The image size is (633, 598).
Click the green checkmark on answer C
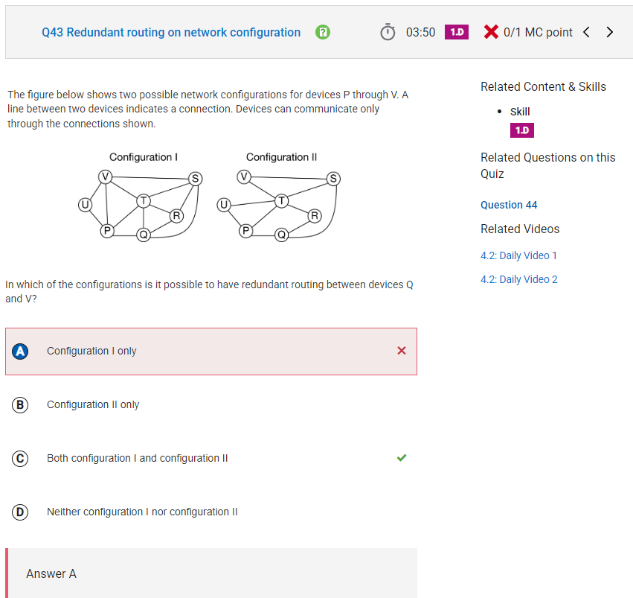401,458
